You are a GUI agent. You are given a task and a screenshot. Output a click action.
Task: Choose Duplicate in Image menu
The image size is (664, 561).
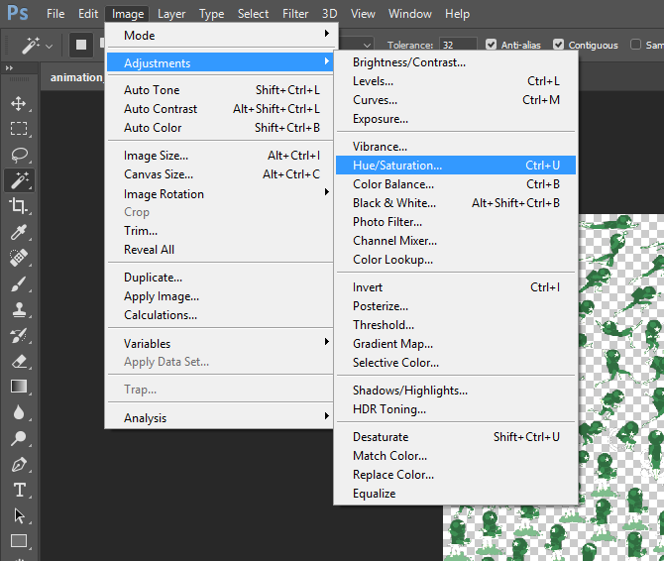click(218, 278)
